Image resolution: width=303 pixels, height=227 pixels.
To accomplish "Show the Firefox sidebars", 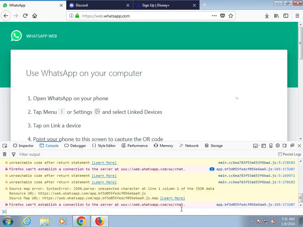I will (x=286, y=16).
